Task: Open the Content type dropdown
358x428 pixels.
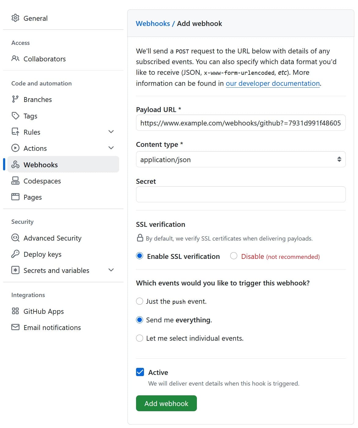Action: click(x=240, y=159)
